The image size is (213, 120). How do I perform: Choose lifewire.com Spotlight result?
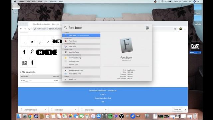pyautogui.click(x=81, y=65)
